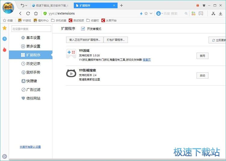Click the gift box icon in title bar
Screen dimensions: 226x161
(x=198, y=5)
